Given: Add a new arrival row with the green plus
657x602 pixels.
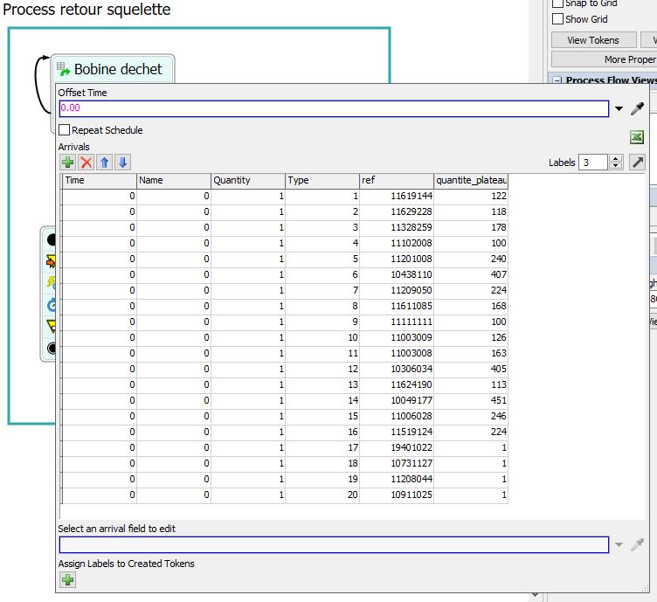Looking at the screenshot, I should coord(67,163).
